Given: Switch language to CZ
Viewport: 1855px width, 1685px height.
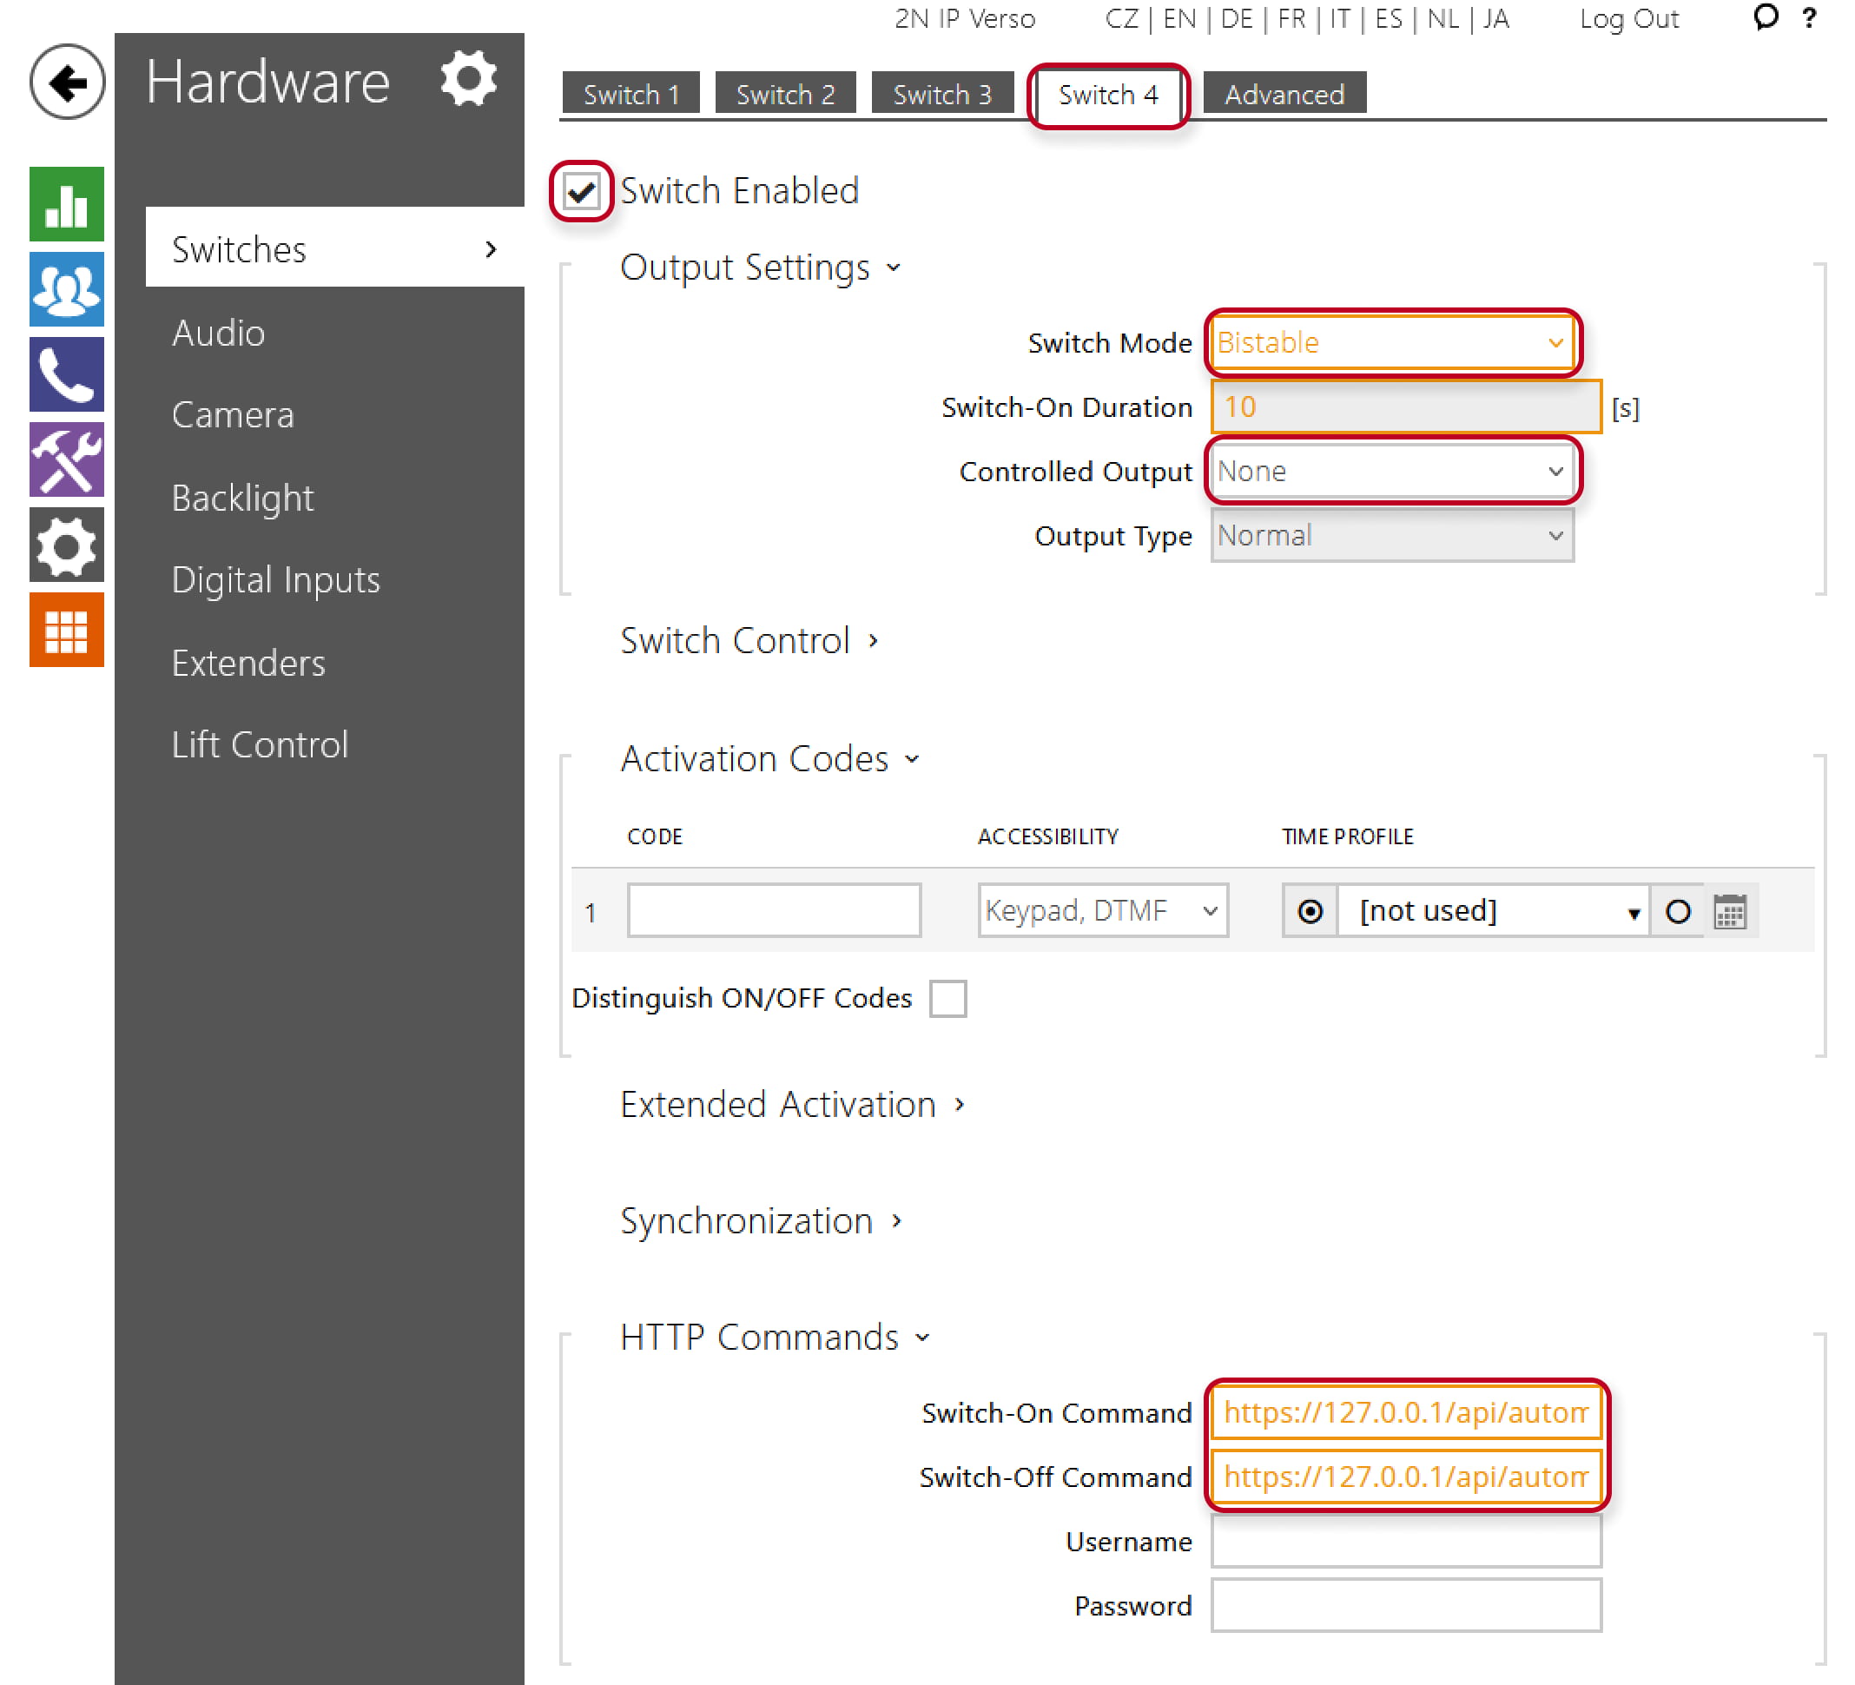Looking at the screenshot, I should [x=1122, y=18].
